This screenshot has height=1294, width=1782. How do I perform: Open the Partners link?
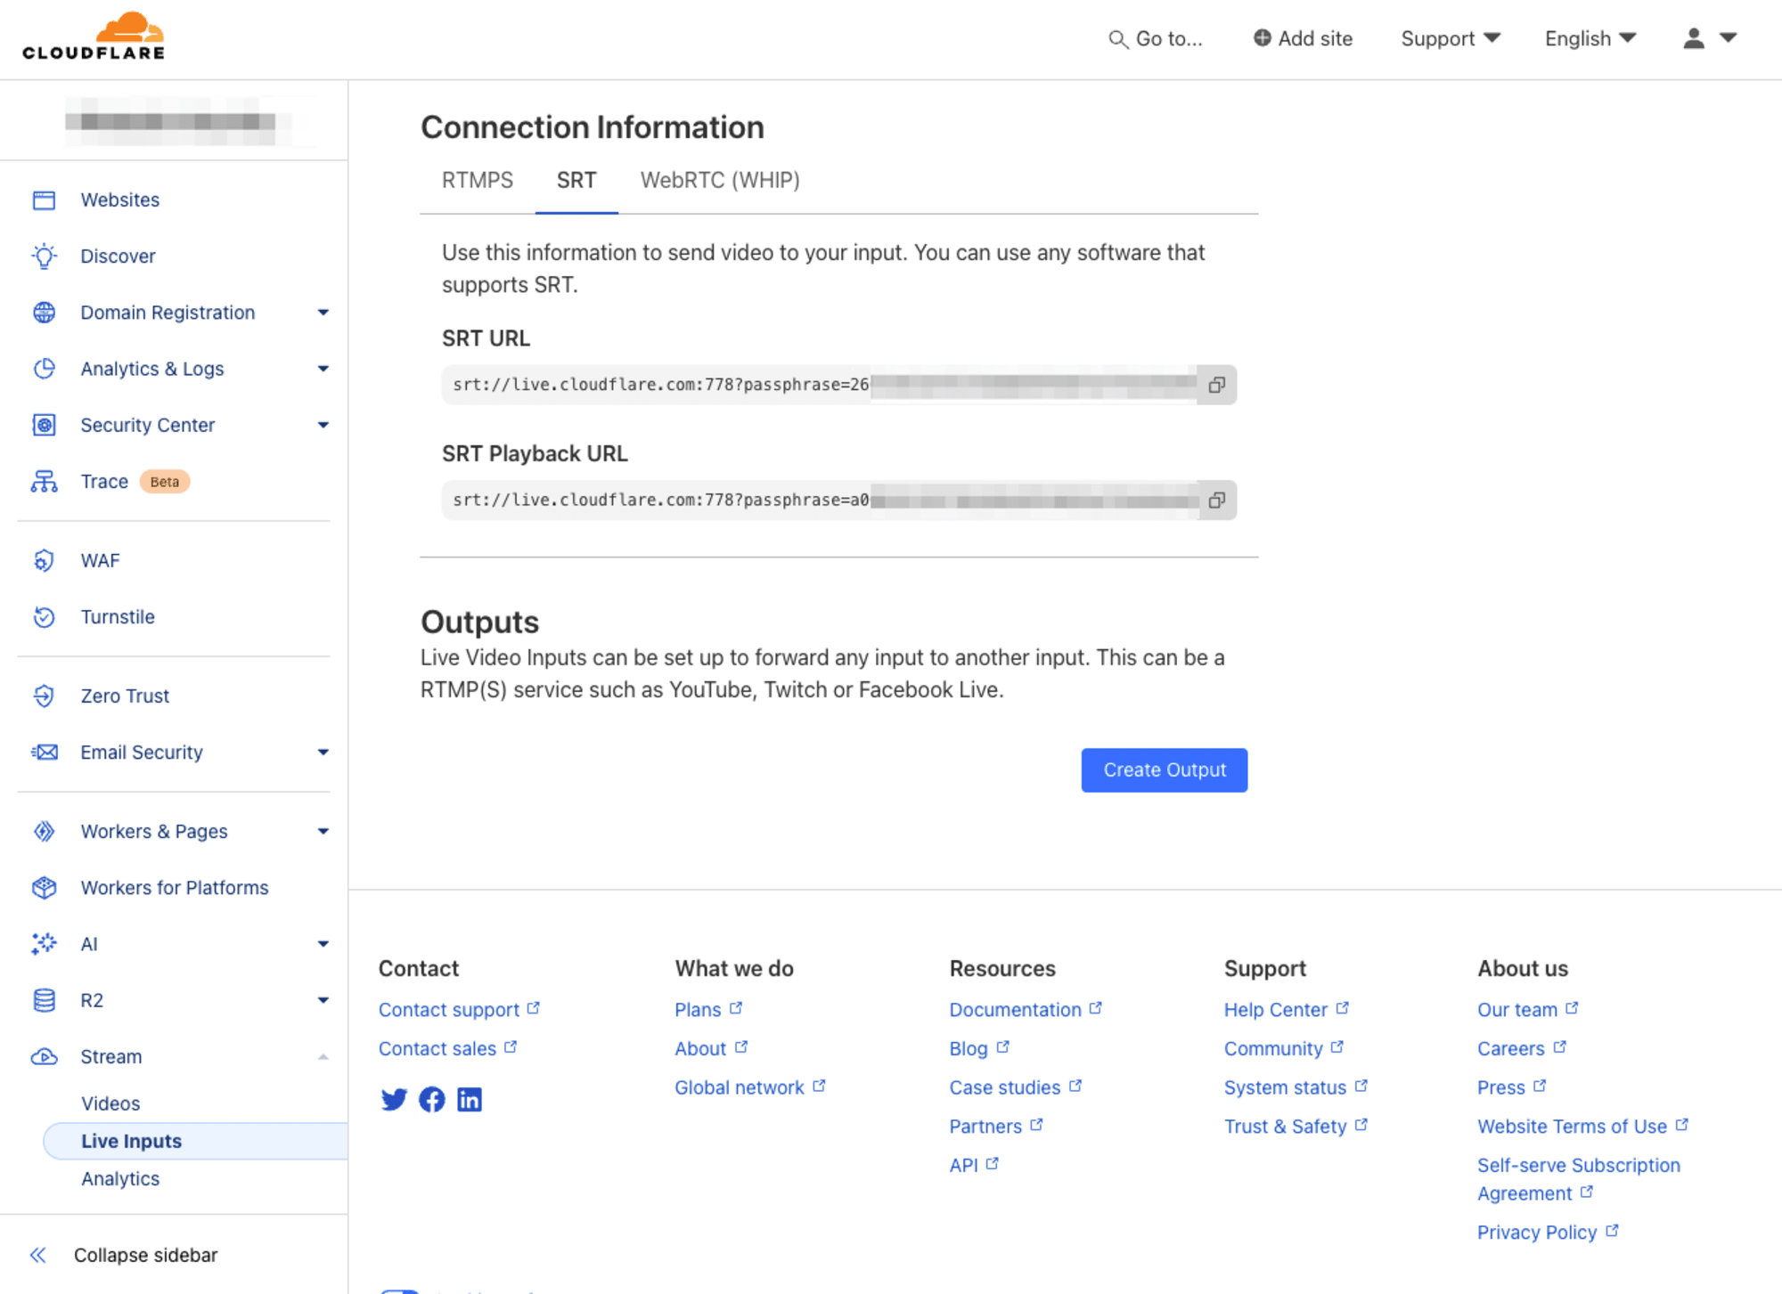[996, 1127]
